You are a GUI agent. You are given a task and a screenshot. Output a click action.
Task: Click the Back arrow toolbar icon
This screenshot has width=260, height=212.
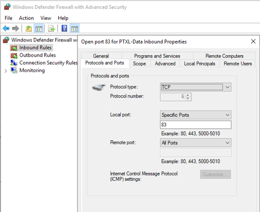click(x=6, y=29)
